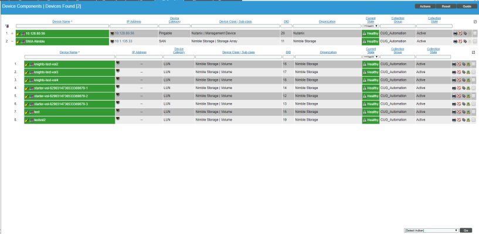Open the 10.128.80.56 IP address link
Screen dimensions: 479x234
[x=124, y=33]
